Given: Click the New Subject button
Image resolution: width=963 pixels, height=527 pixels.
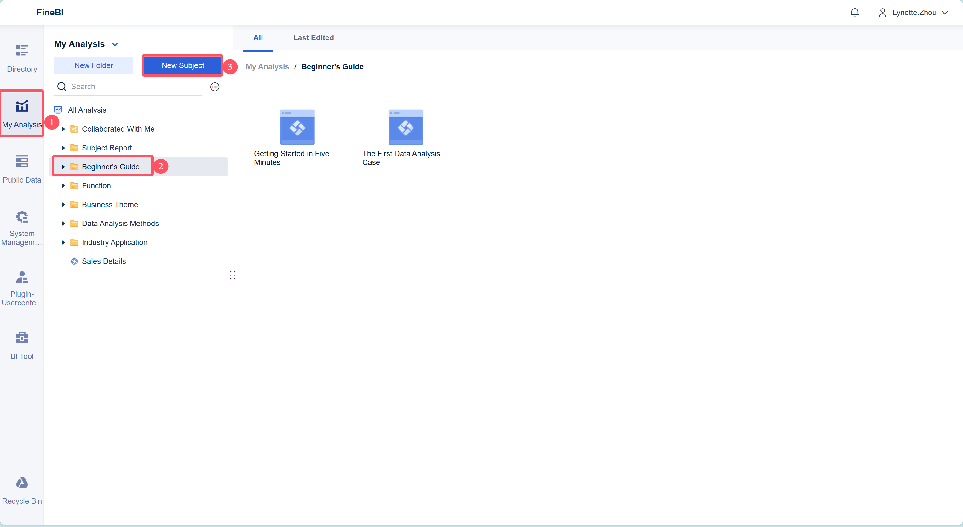Looking at the screenshot, I should click(x=183, y=66).
